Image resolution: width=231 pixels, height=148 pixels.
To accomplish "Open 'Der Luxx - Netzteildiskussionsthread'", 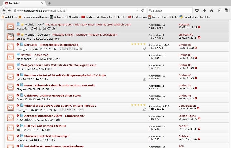I will click(x=51, y=45).
